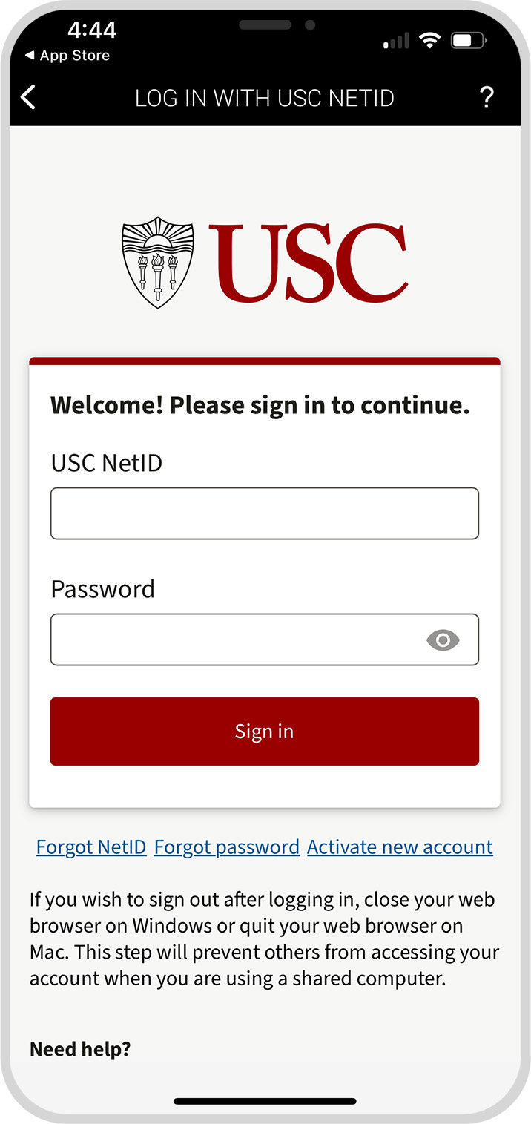The image size is (531, 1124).
Task: Focus the USC NetID text field
Action: 264,513
